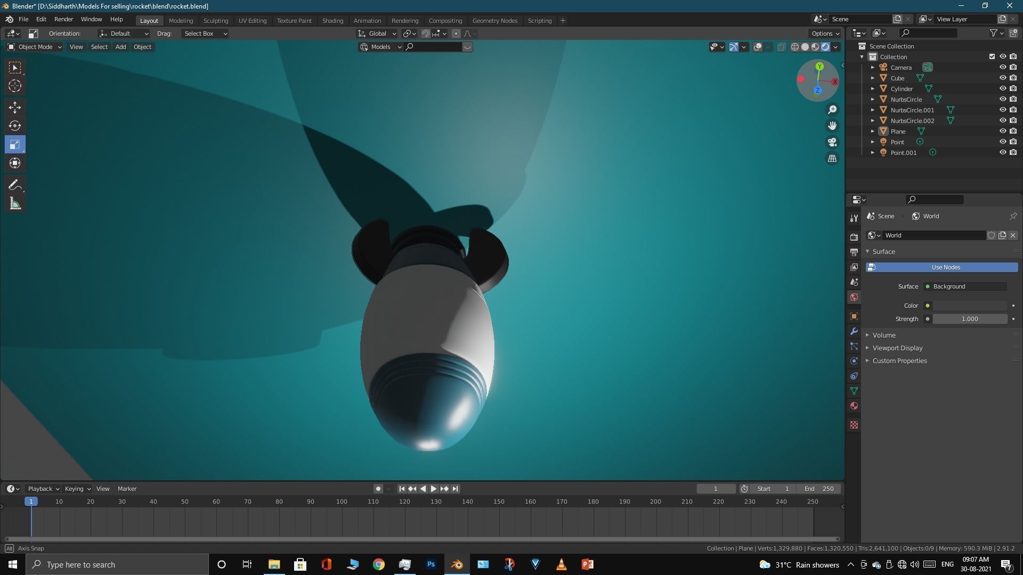Image resolution: width=1023 pixels, height=575 pixels.
Task: Open the Modifier properties wrench tab
Action: click(x=854, y=331)
